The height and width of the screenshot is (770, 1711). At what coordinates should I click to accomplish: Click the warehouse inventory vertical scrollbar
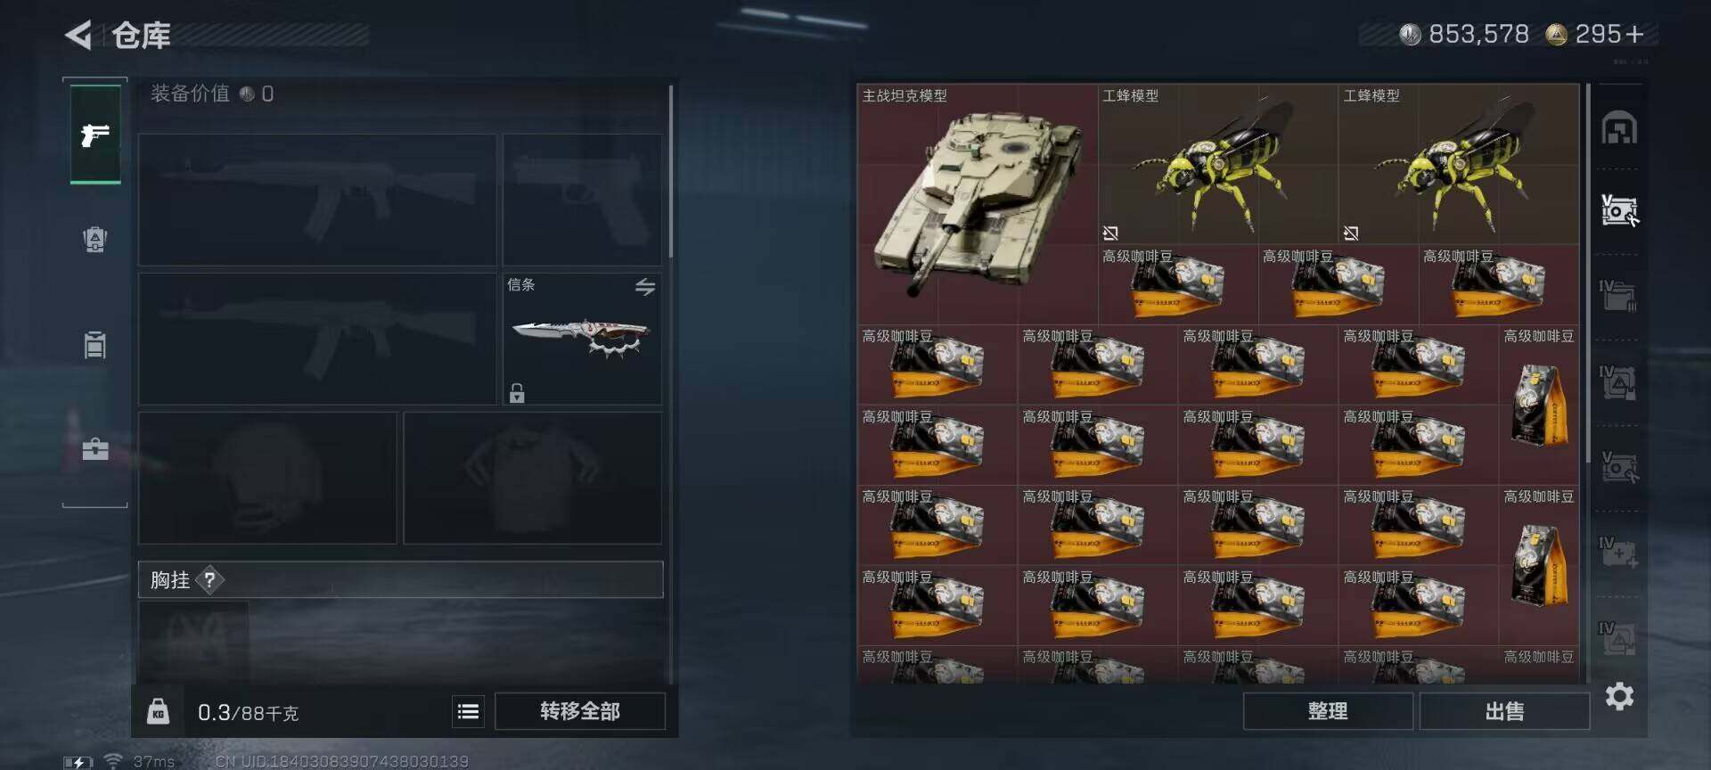tap(1587, 273)
